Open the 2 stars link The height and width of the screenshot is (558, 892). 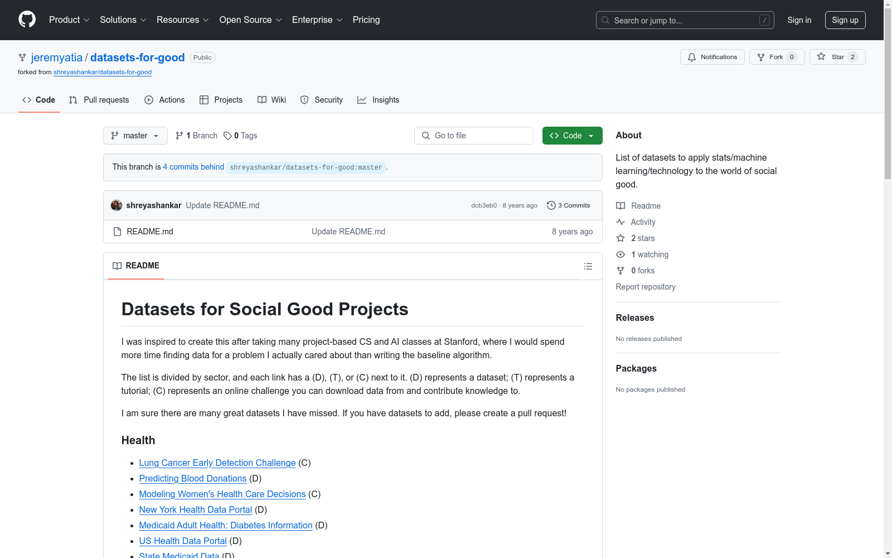[643, 238]
